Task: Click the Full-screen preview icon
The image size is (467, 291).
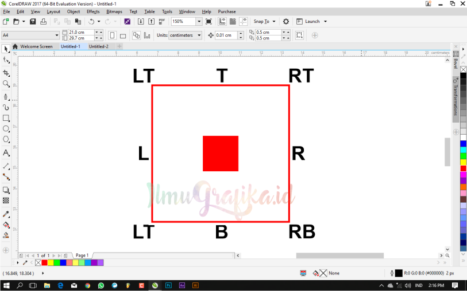Action: pyautogui.click(x=209, y=21)
